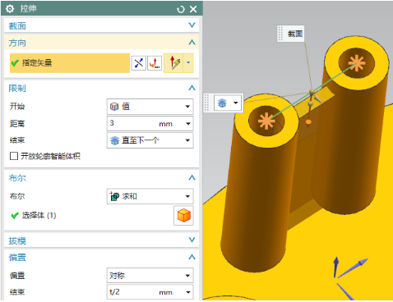
Task: Close the 拉伸 dialog
Action: (x=193, y=9)
